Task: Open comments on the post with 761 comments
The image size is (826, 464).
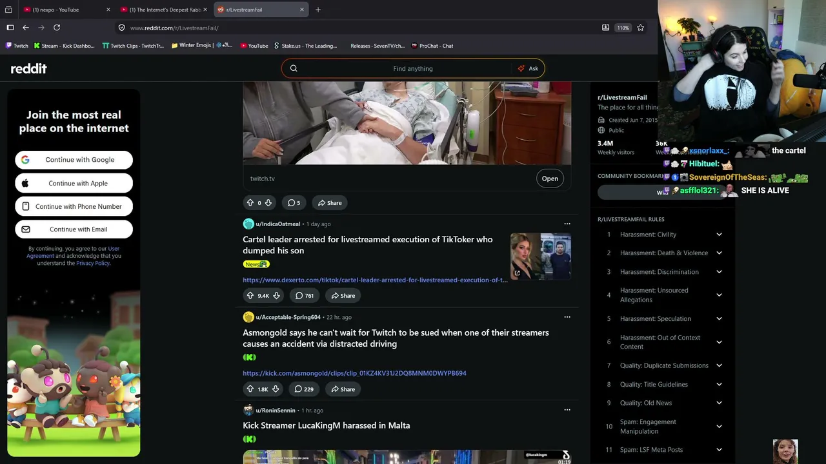Action: [305, 296]
